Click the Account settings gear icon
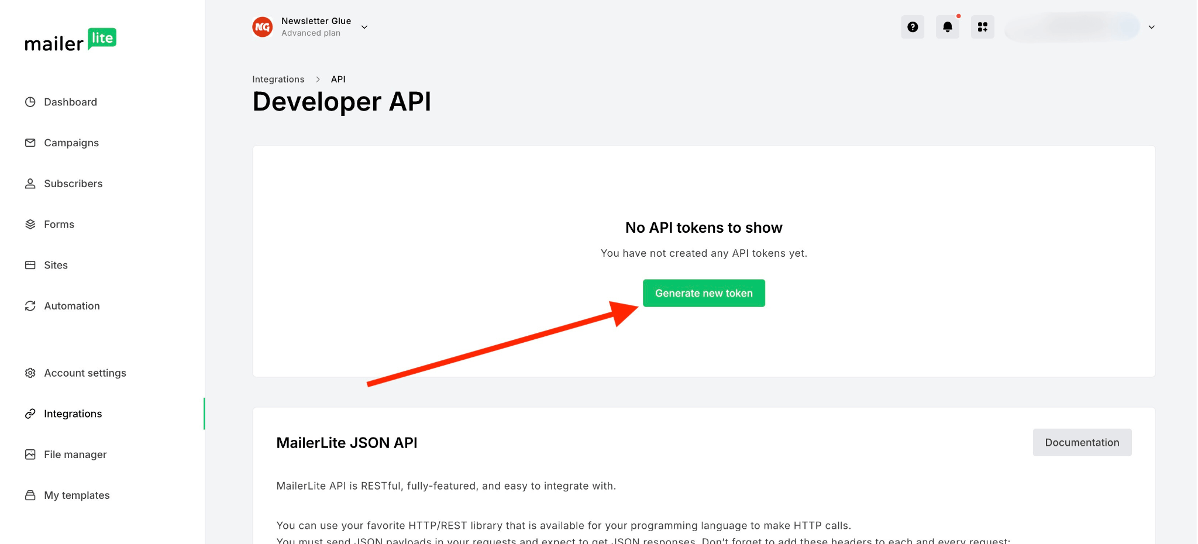Image resolution: width=1198 pixels, height=544 pixels. [x=30, y=373]
